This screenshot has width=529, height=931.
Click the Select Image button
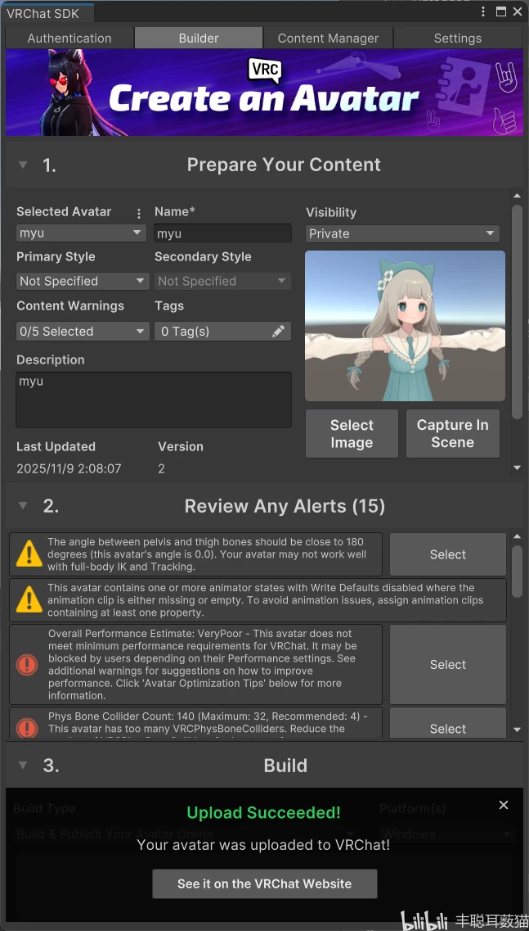[352, 433]
